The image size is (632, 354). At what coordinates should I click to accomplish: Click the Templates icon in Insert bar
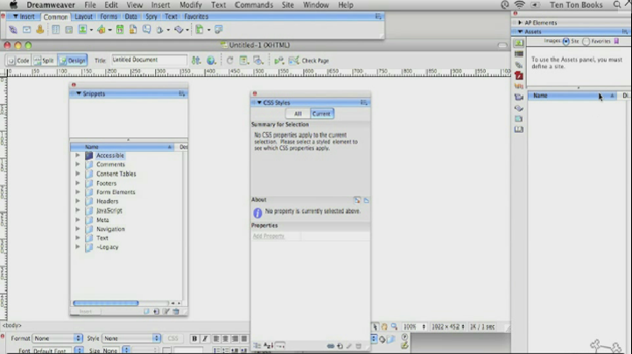point(200,30)
